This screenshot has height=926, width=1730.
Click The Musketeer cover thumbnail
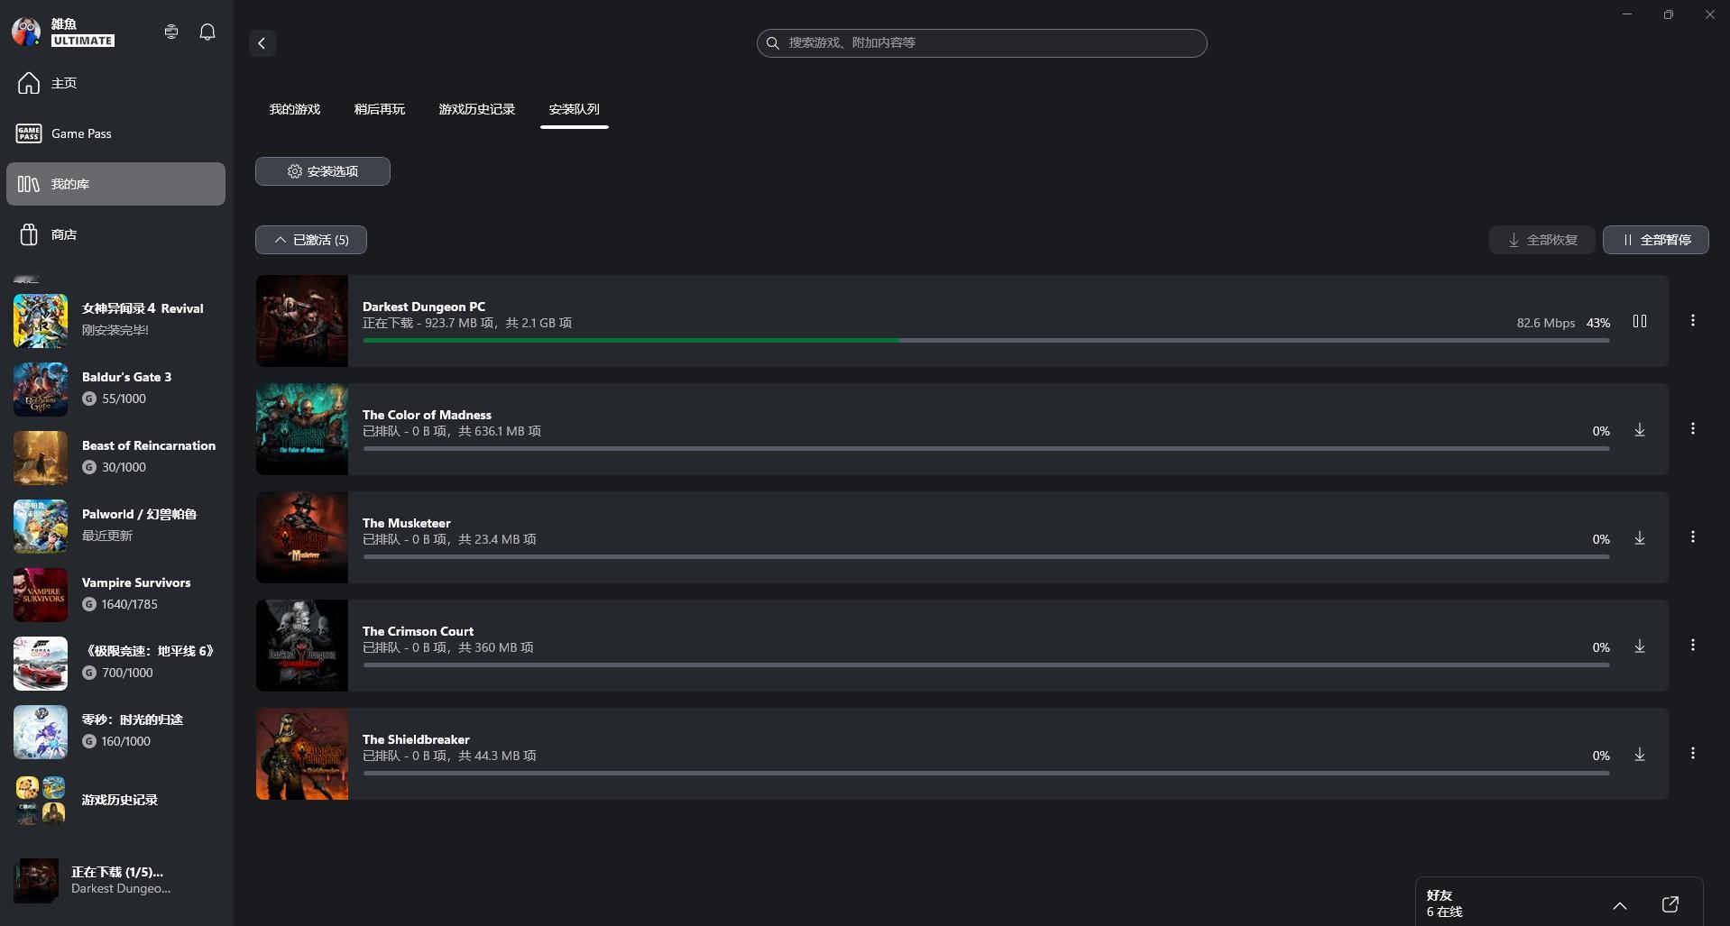(x=302, y=537)
